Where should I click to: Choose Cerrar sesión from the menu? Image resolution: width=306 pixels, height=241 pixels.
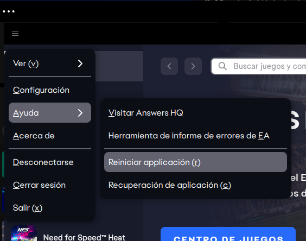tap(50, 185)
